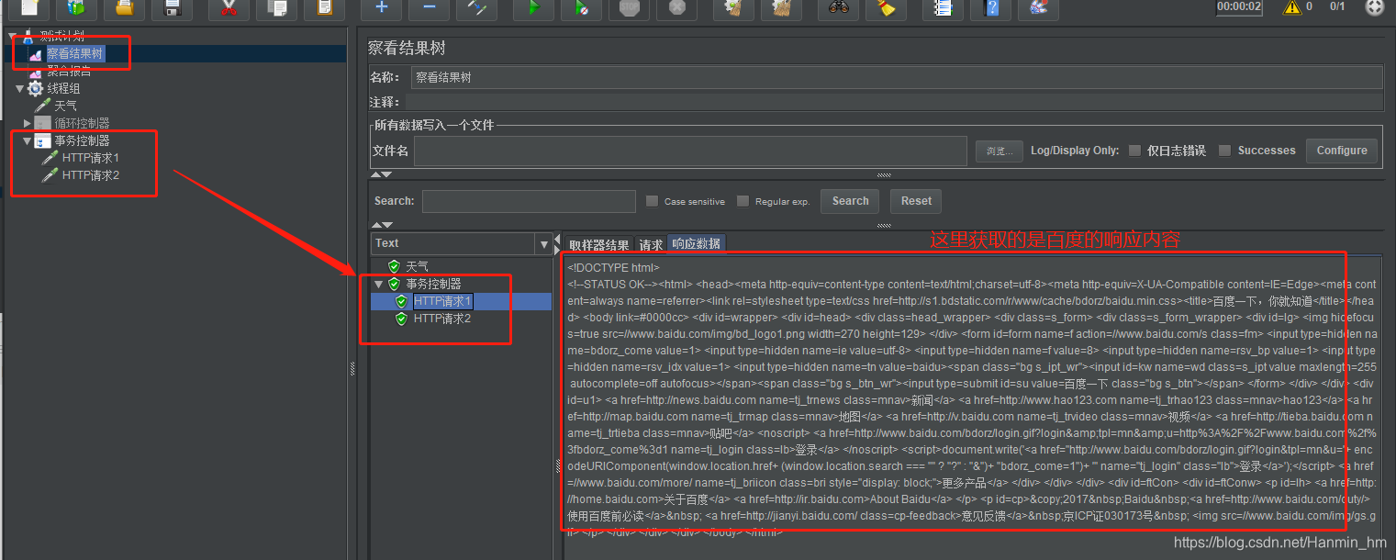Click the Toggle enable/disable toolbar icon
The width and height of the screenshot is (1396, 560).
476,7
